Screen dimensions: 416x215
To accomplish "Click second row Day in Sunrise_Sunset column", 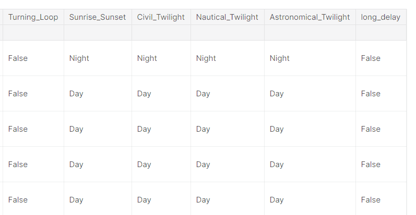I will pos(76,94).
